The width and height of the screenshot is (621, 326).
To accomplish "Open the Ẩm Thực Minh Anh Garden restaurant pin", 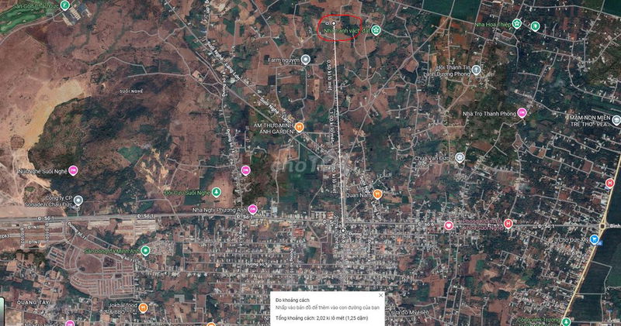I will (x=300, y=126).
